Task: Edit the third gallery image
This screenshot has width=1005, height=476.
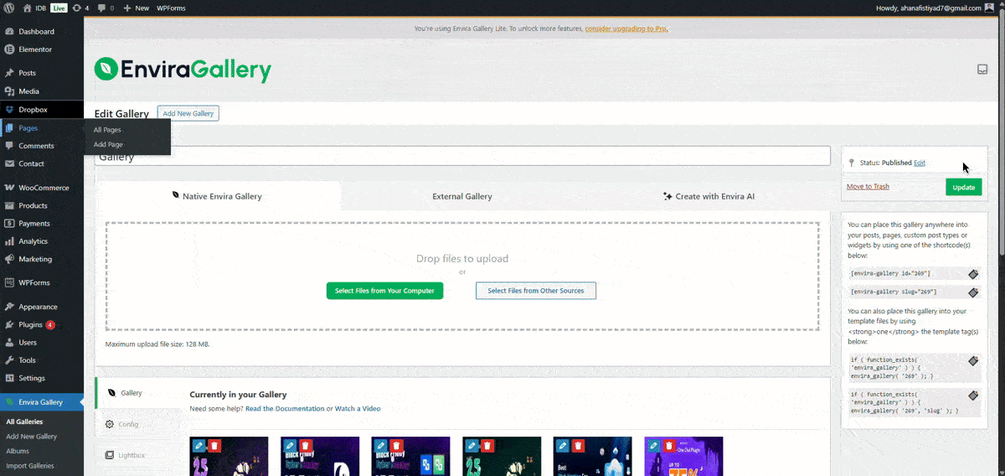Action: pos(380,446)
